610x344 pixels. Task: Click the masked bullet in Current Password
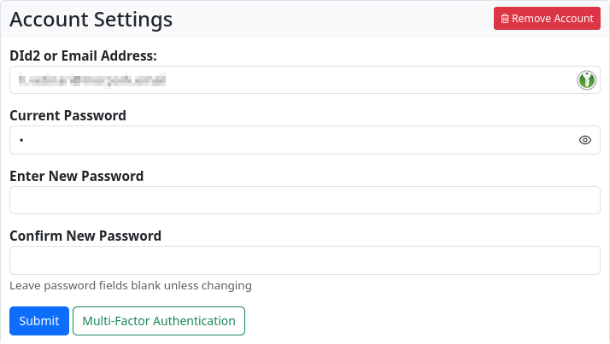tap(21, 140)
